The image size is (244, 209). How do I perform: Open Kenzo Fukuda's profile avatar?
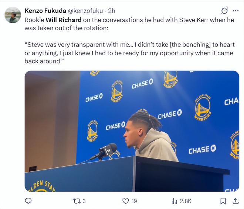[x=13, y=15]
